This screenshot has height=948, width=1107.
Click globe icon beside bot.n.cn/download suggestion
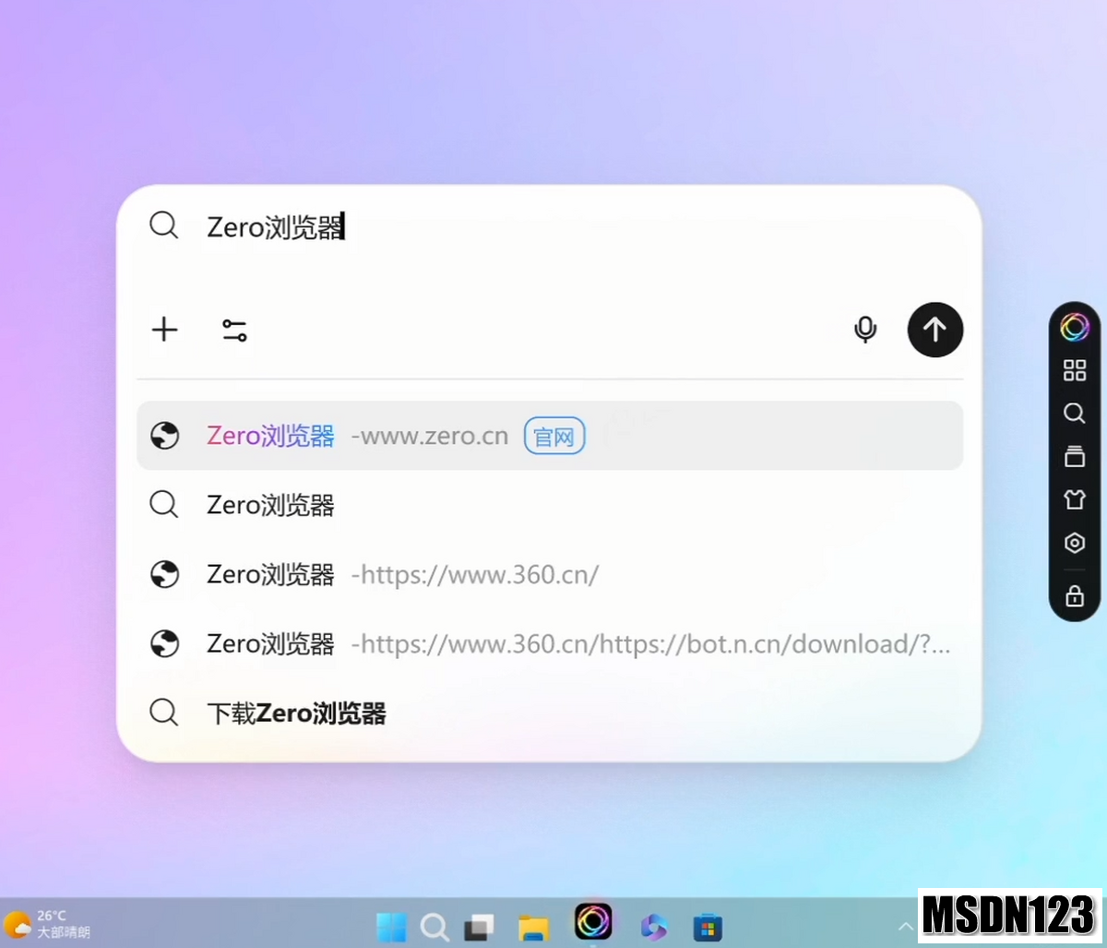tap(165, 643)
